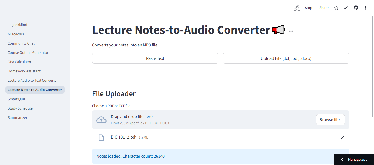Collapse the Manage app panel chevron

(x=342, y=159)
